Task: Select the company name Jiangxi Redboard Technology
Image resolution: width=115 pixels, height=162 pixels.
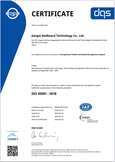Action: (x=58, y=36)
